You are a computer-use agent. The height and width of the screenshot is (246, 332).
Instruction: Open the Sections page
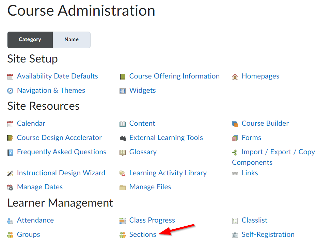coord(143,234)
